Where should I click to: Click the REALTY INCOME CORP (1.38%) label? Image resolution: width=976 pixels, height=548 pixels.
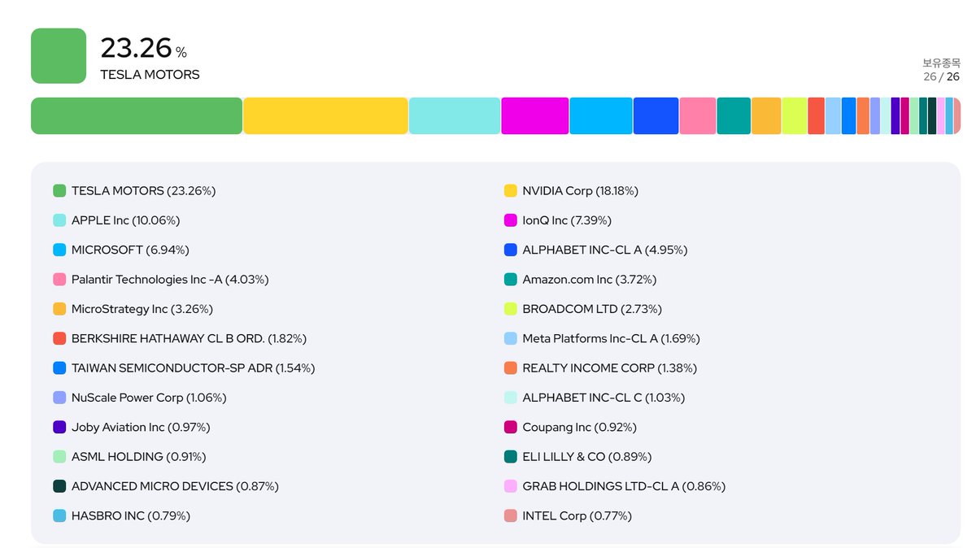point(610,368)
